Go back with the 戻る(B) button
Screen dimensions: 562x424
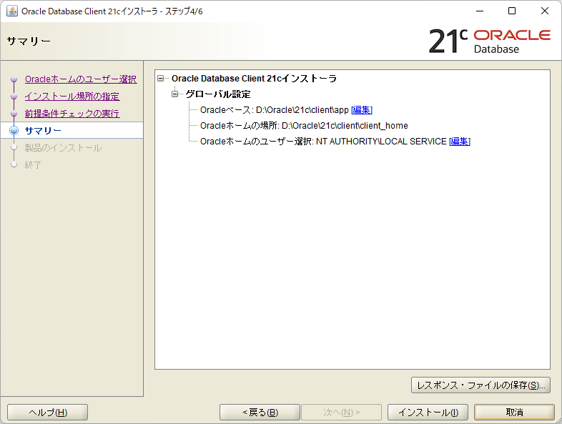[x=260, y=413]
